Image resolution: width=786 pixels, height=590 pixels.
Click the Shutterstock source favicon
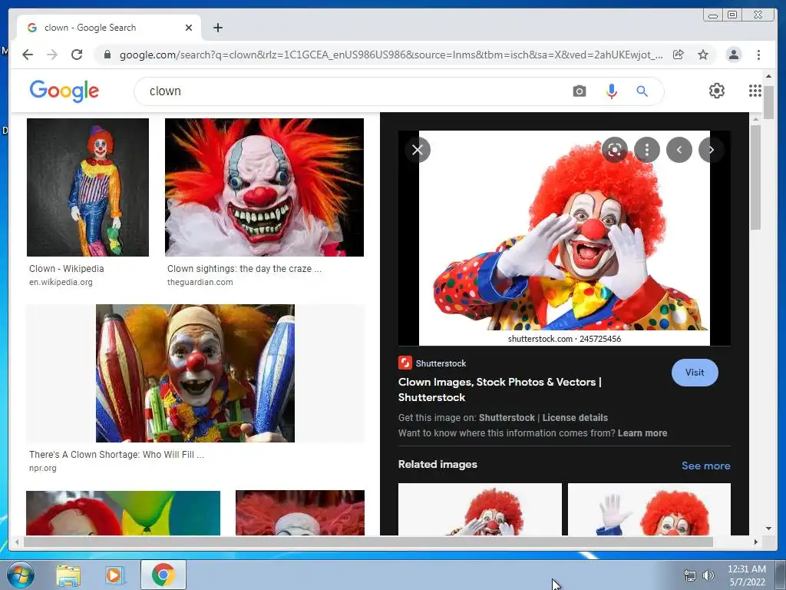[405, 363]
